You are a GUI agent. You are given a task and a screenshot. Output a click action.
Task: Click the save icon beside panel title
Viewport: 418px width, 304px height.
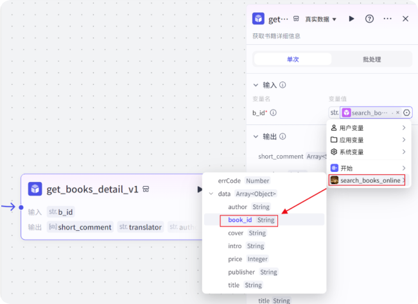click(x=296, y=19)
